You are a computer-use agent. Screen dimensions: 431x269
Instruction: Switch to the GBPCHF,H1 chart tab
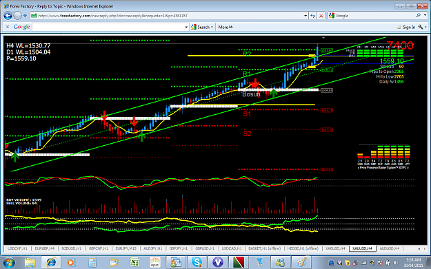(99, 248)
